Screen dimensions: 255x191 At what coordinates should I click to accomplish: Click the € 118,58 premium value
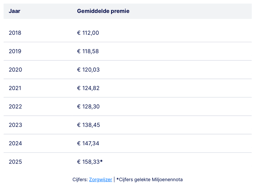(x=88, y=51)
